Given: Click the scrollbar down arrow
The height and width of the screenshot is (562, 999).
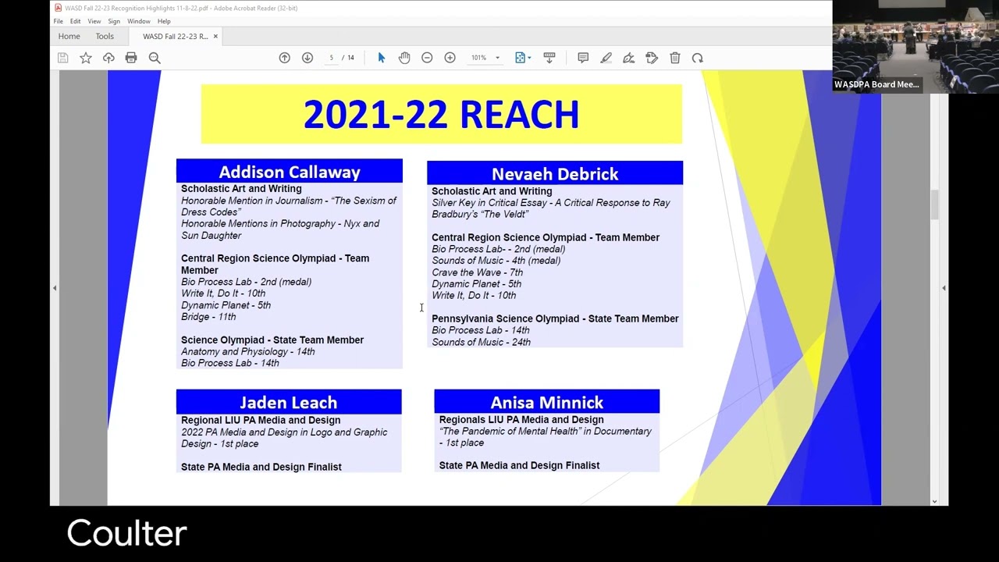Looking at the screenshot, I should click(934, 501).
